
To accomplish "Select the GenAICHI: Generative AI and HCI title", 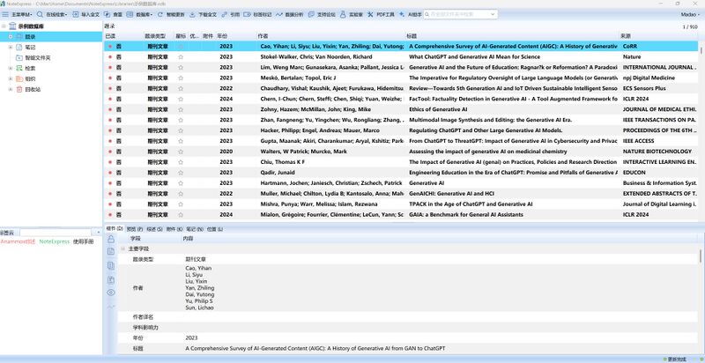I will click(451, 194).
